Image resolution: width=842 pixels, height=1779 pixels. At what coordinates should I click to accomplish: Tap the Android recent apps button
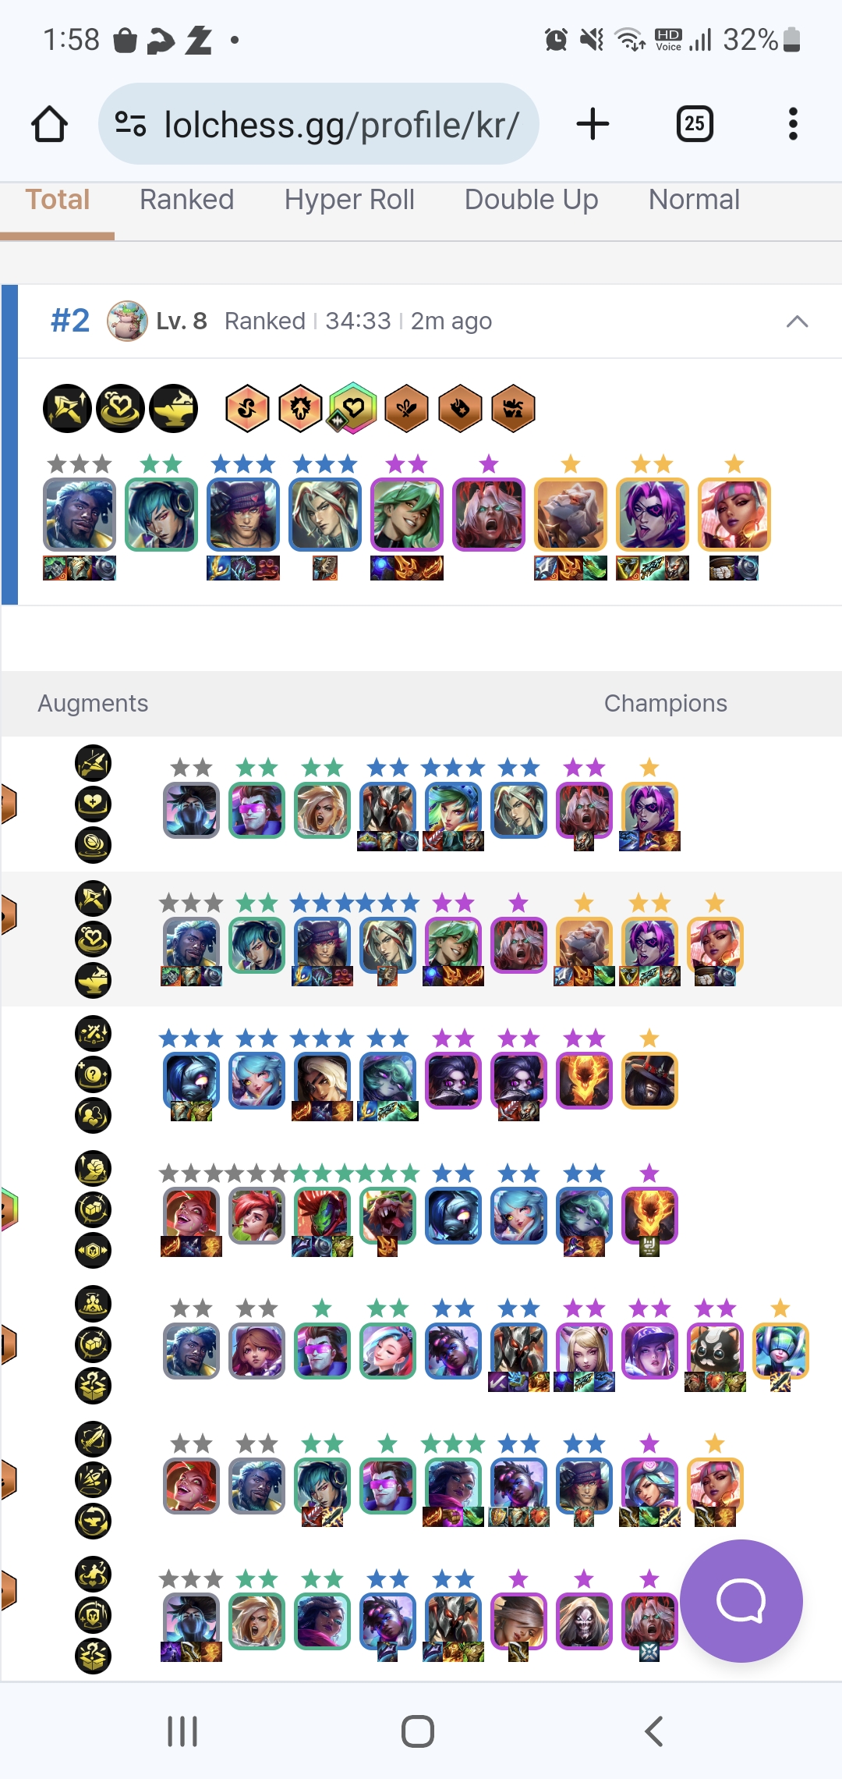coord(182,1731)
